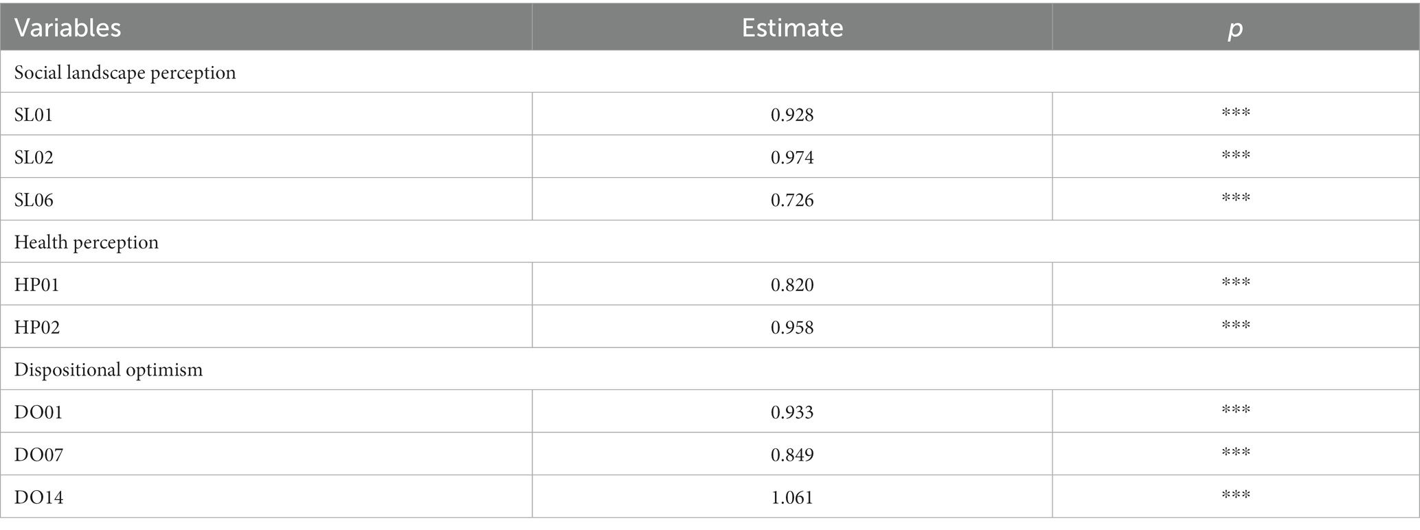Viewport: 1420px width, 530px height.
Task: Click the Estimate column header
Action: tap(792, 27)
